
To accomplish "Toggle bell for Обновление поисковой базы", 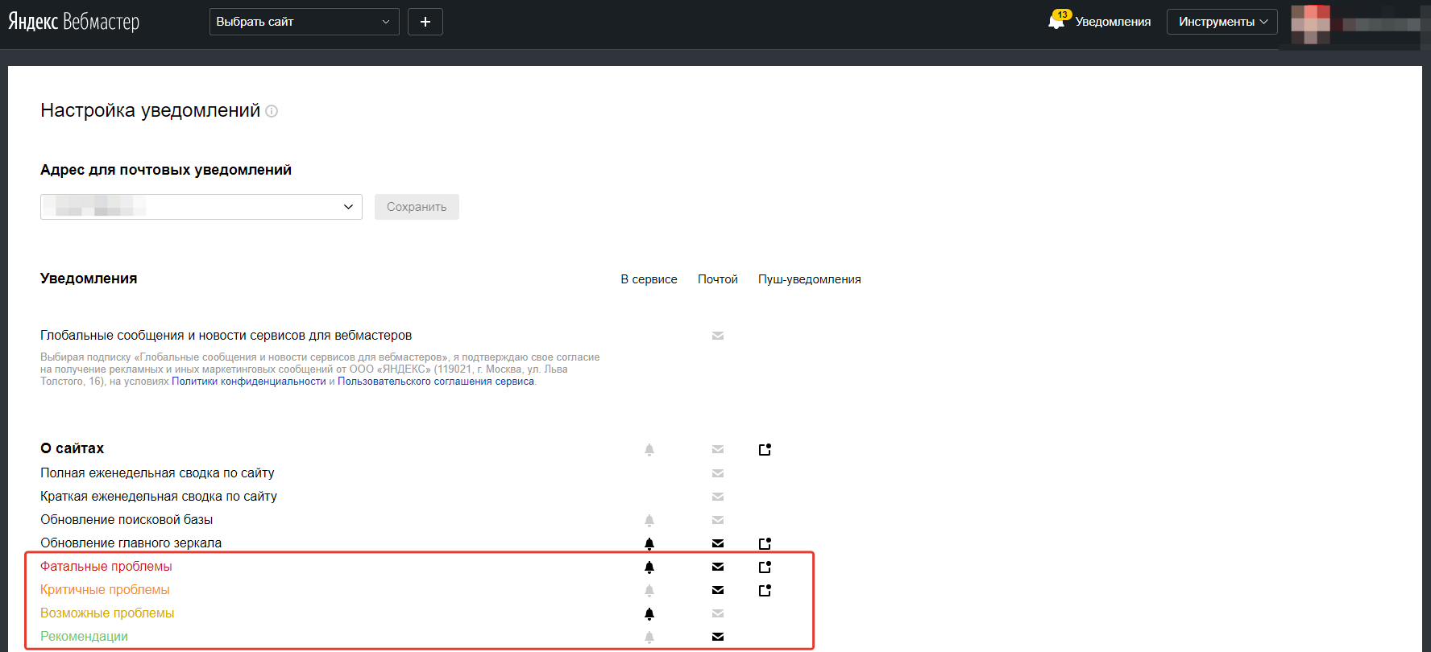I will click(x=649, y=520).
